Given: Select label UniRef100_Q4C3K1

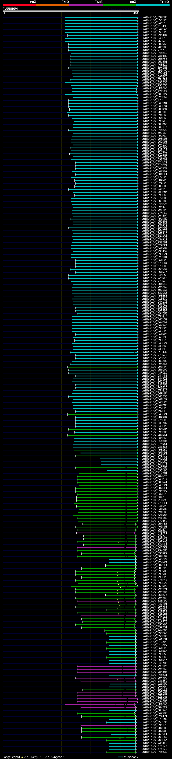Looking at the screenshot, I should click(x=154, y=485).
